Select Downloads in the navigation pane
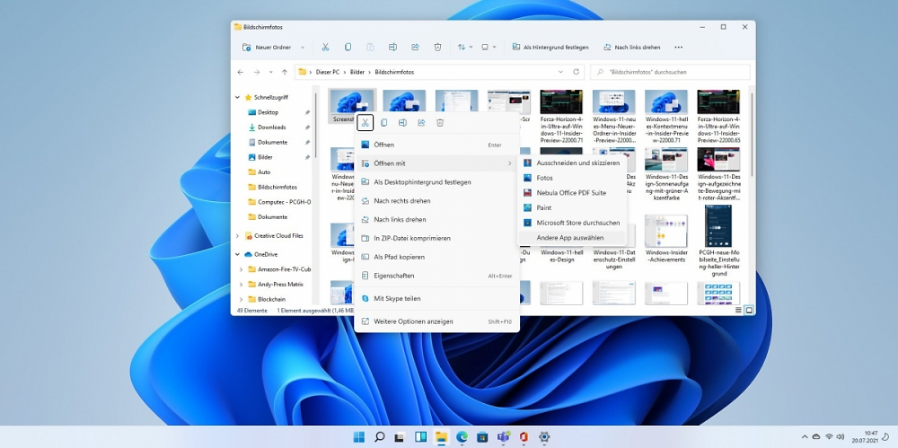898x448 pixels. pyautogui.click(x=272, y=127)
